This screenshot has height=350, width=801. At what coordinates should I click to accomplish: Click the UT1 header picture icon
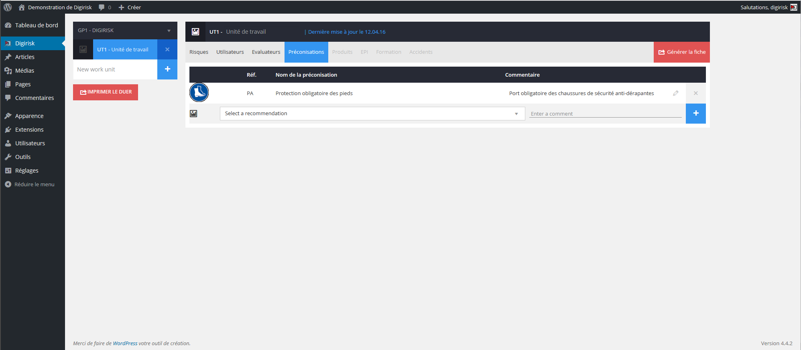[195, 32]
